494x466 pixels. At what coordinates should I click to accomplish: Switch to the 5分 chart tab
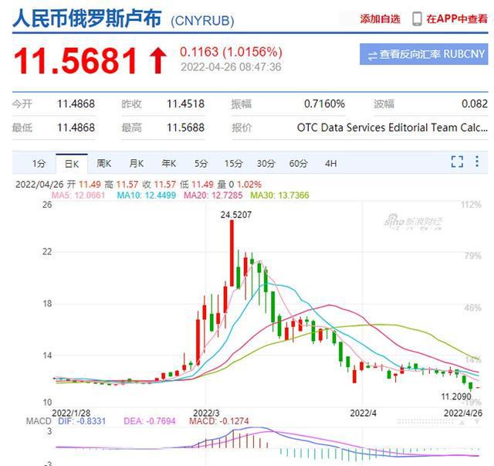(201, 163)
